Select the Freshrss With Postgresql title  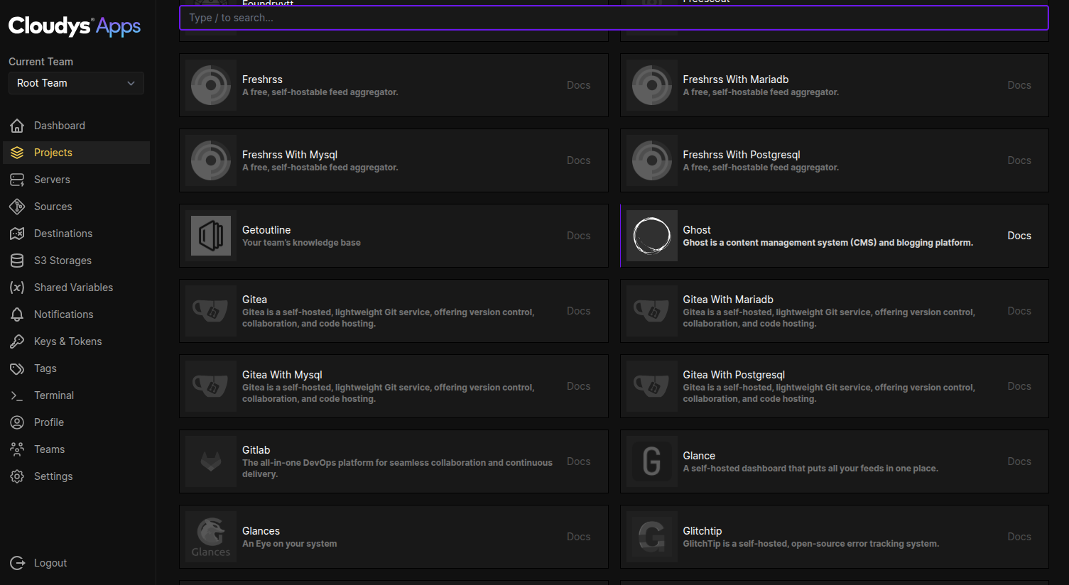(x=742, y=155)
